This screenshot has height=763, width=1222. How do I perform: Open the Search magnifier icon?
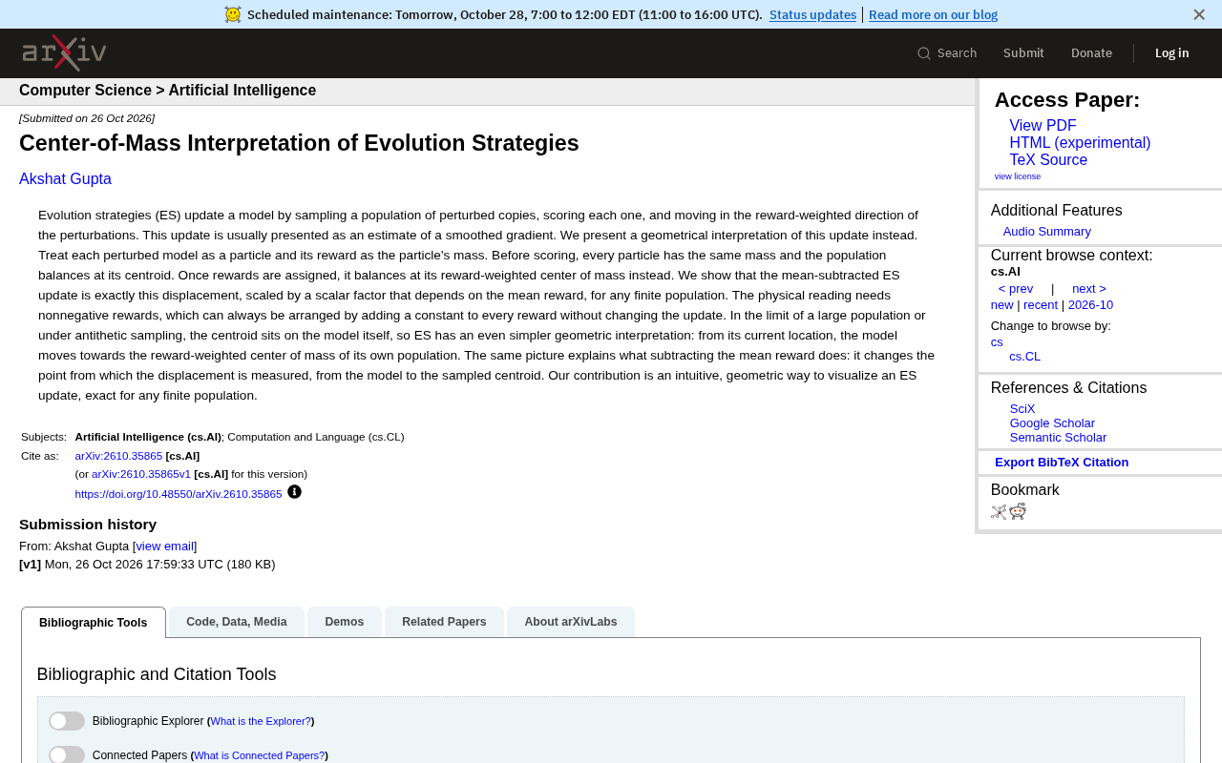click(x=923, y=53)
